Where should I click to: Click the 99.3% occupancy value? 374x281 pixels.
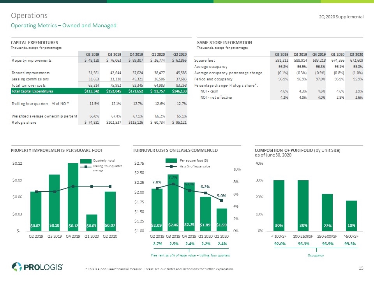click(350, 244)
